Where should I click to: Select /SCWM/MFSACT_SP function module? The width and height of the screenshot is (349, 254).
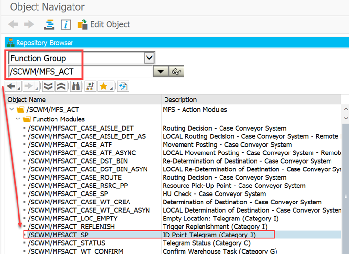point(58,235)
